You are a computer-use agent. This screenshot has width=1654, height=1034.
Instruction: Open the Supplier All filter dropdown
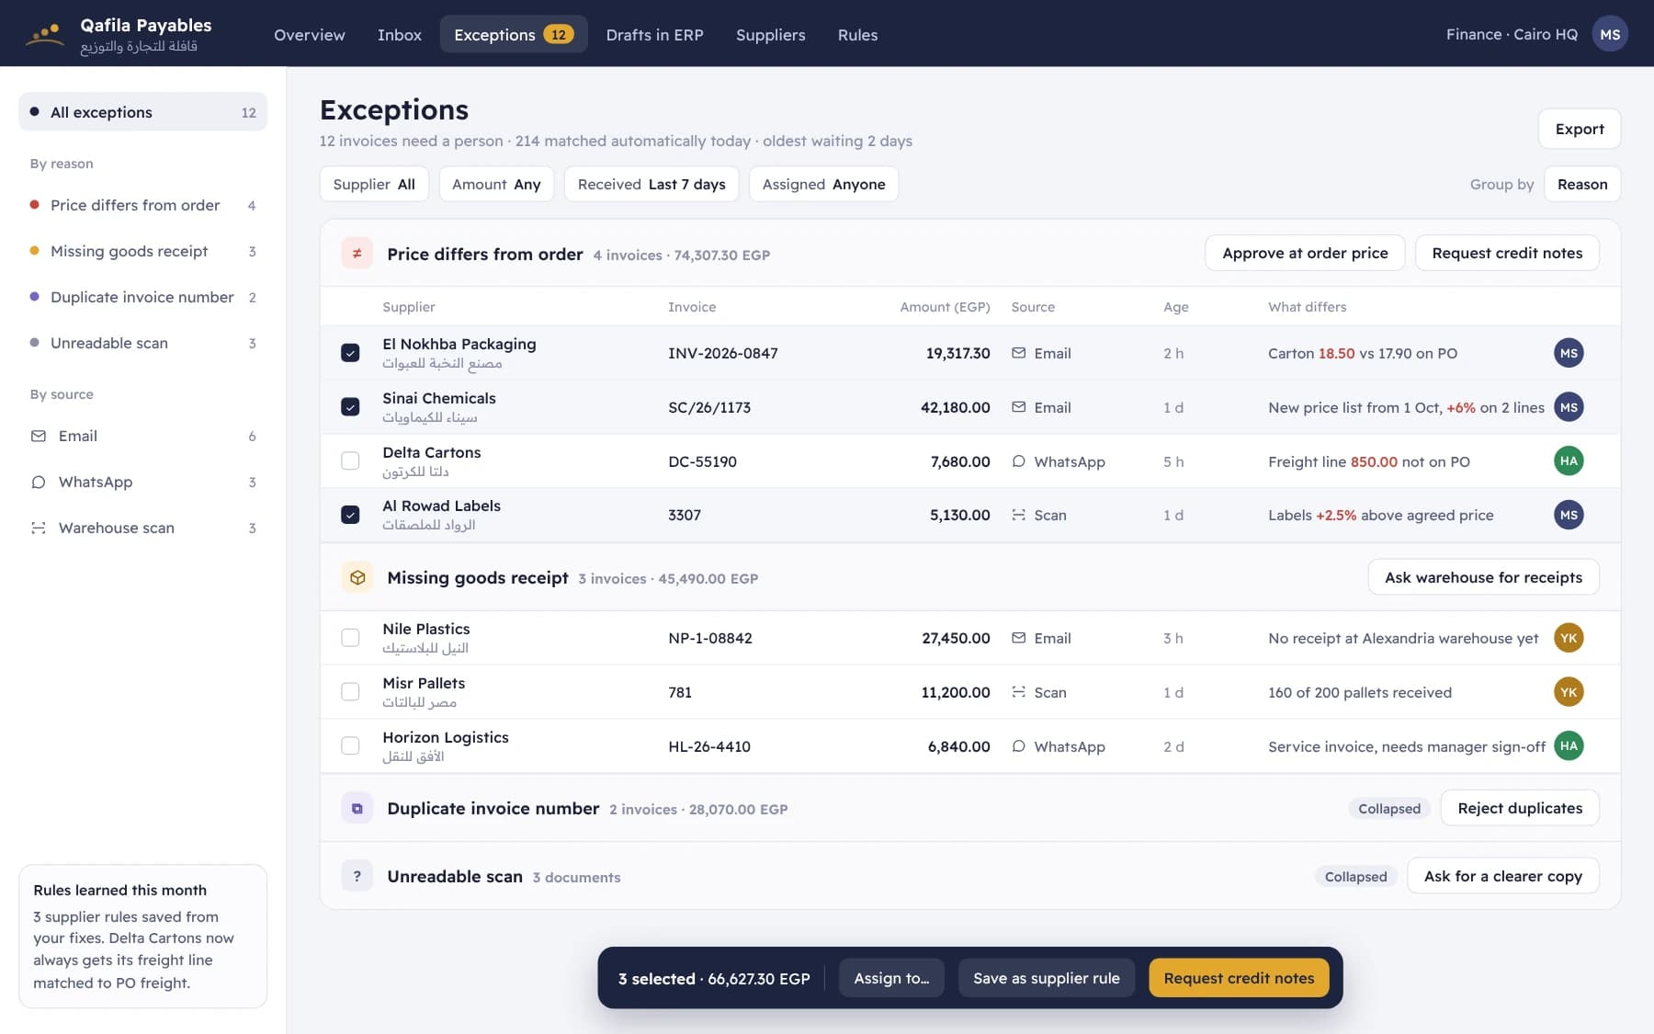(374, 184)
